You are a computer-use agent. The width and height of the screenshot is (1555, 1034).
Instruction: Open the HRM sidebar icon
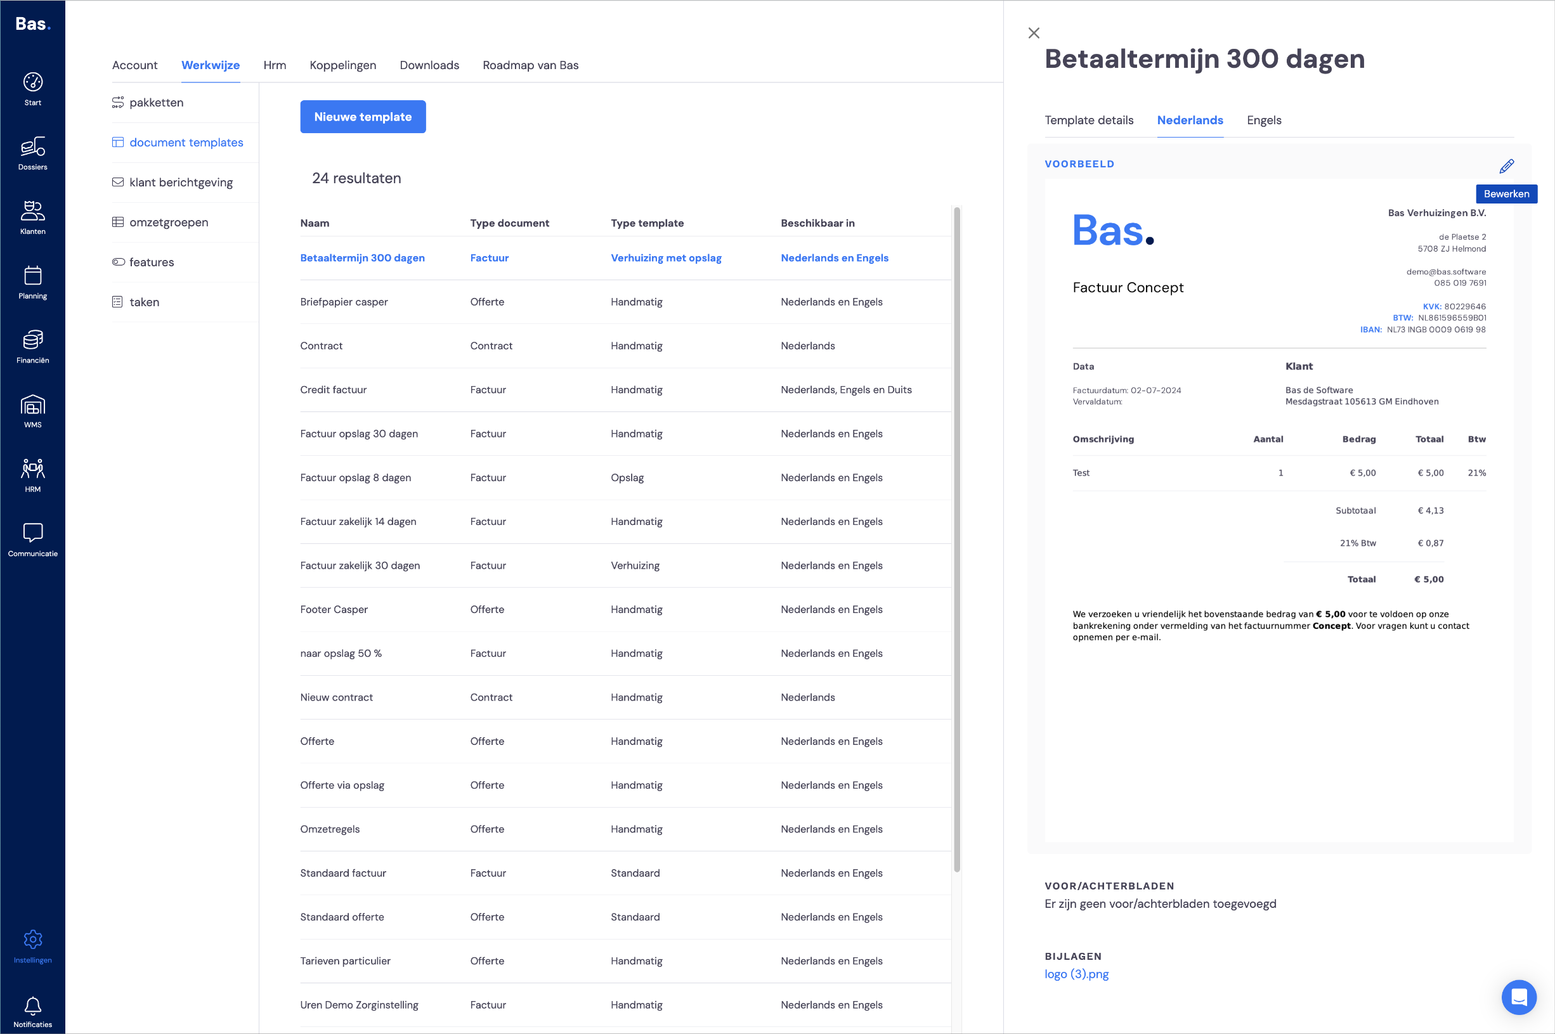point(32,475)
